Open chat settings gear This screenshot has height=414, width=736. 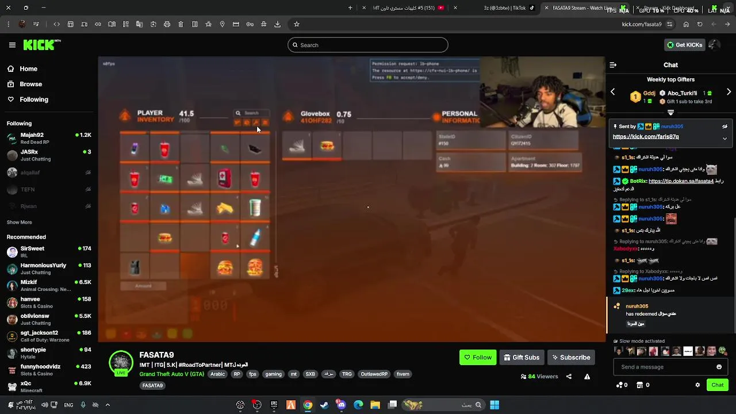coord(697,385)
